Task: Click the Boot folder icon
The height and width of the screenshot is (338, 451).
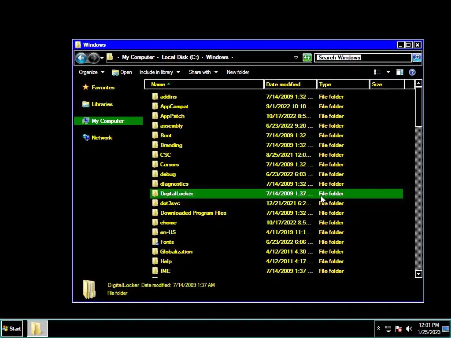Action: (x=155, y=136)
